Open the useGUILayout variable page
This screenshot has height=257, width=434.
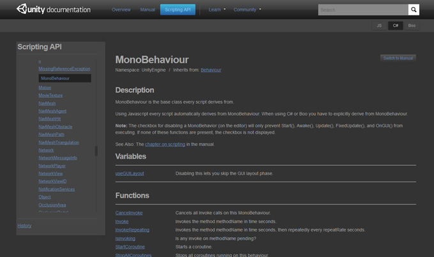[x=130, y=173]
